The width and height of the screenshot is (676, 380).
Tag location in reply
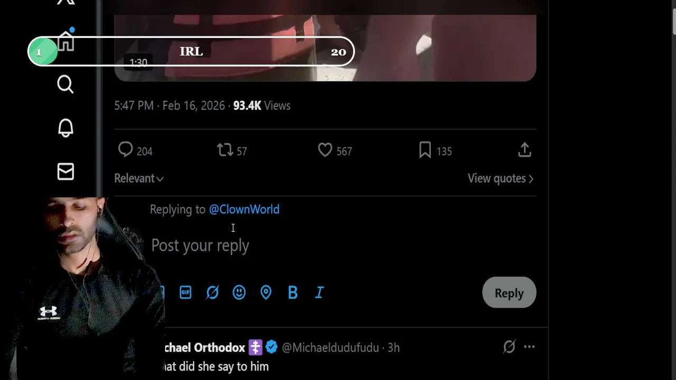click(266, 292)
